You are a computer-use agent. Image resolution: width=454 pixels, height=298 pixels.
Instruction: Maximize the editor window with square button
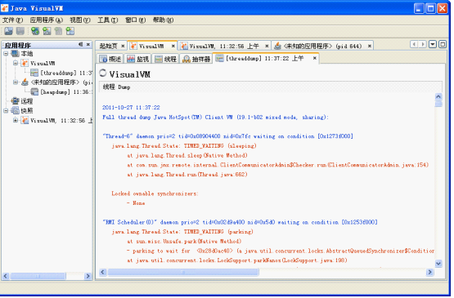pyautogui.click(x=443, y=44)
